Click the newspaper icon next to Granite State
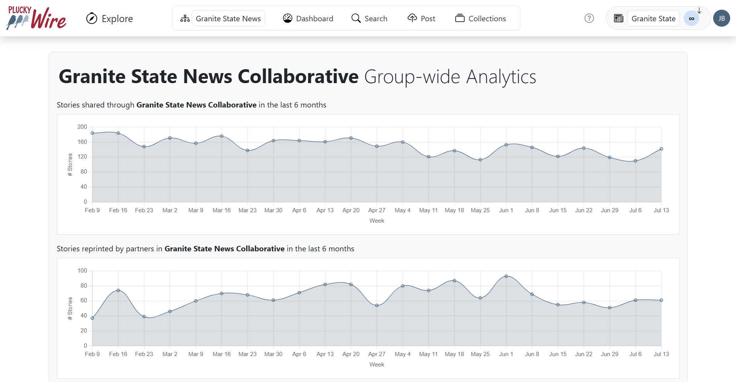 coord(618,18)
